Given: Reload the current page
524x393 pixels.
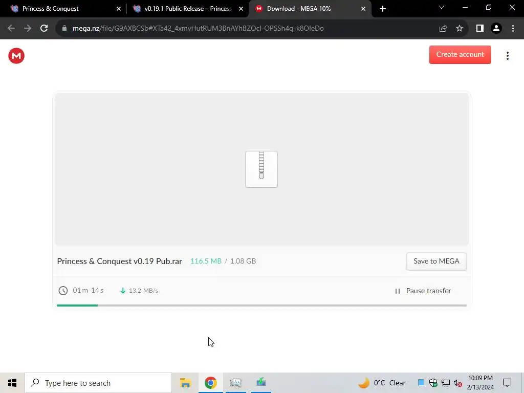Looking at the screenshot, I should tap(44, 29).
